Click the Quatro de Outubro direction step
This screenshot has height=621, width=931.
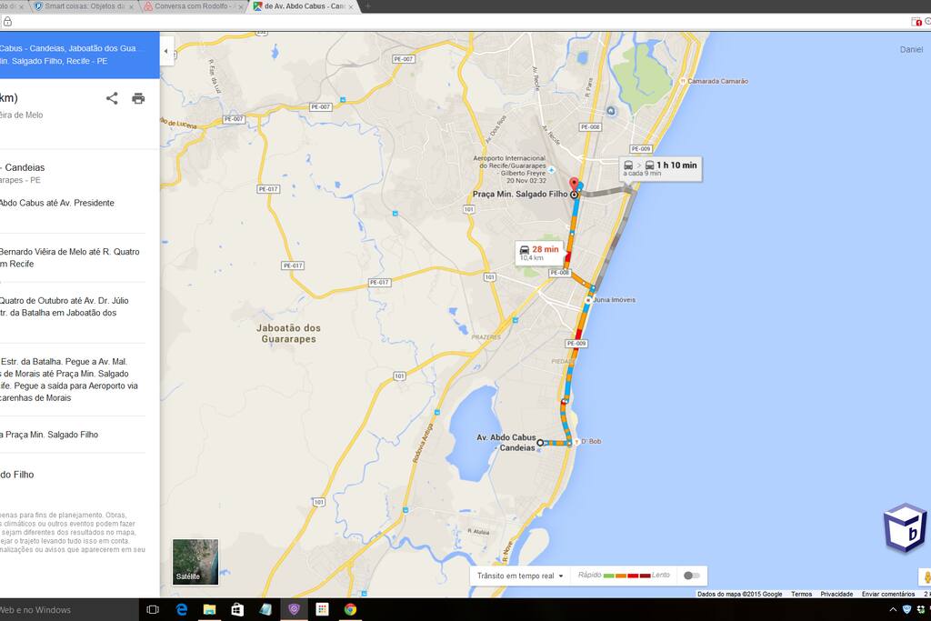[65, 306]
